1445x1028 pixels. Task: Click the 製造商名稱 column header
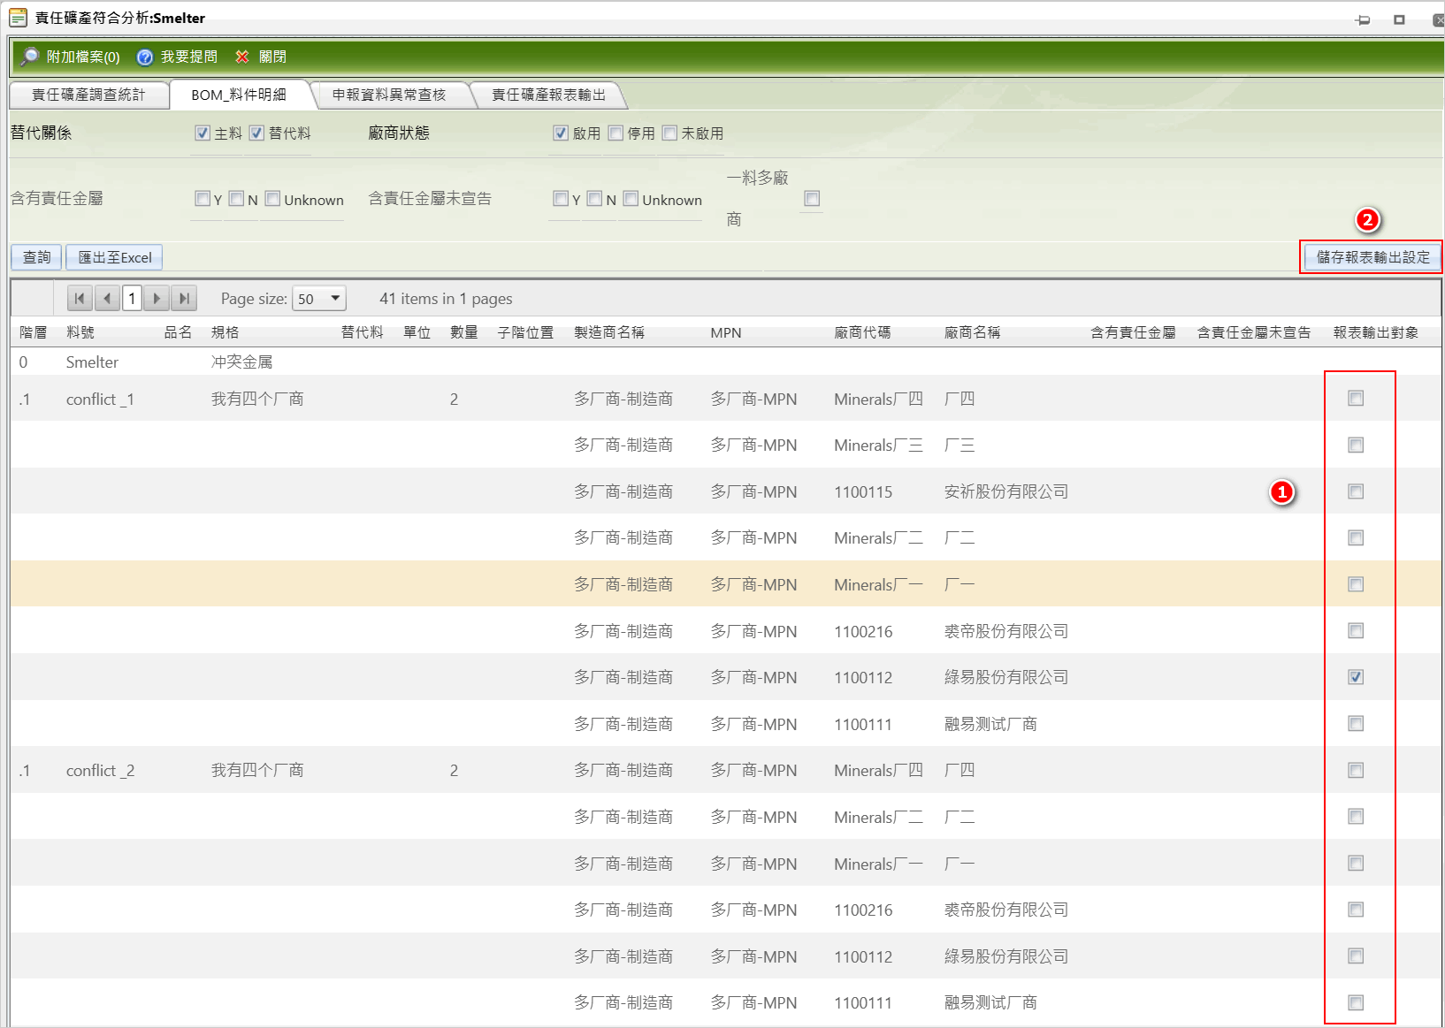tap(609, 332)
